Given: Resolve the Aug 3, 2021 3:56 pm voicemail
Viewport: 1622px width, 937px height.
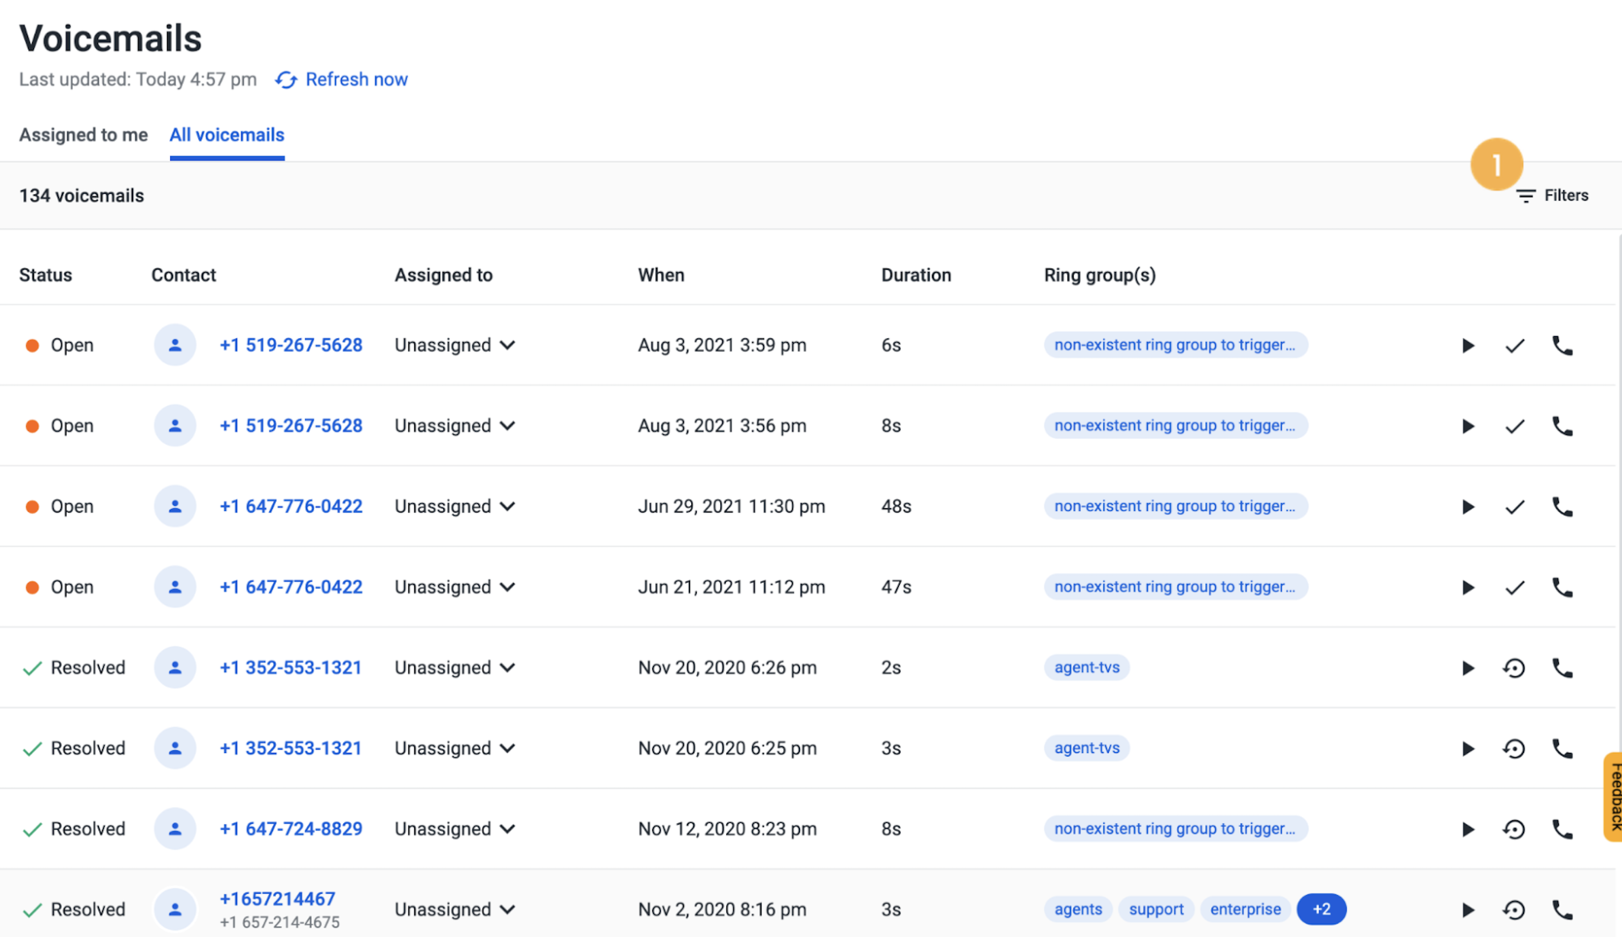Looking at the screenshot, I should click(1514, 426).
